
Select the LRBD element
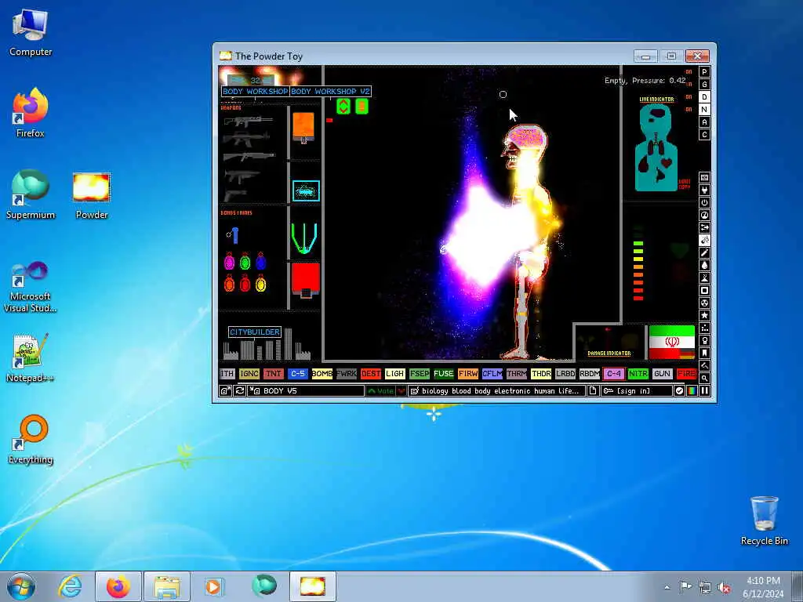pyautogui.click(x=565, y=374)
